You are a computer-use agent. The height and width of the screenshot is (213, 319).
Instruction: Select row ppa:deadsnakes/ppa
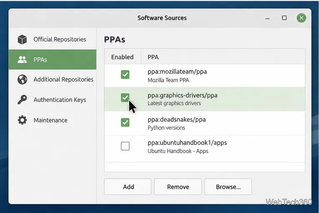pos(205,123)
